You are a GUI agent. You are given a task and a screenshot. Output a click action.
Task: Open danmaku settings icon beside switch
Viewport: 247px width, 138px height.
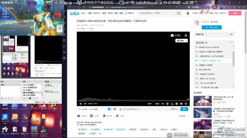pyautogui.click(x=115, y=109)
